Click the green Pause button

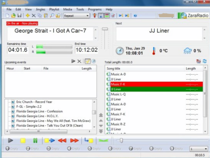point(35,141)
